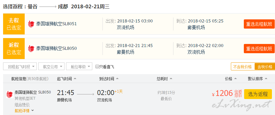Open the 回程起飞时段 dropdown
The width and height of the screenshot is (275, 115).
20,66
